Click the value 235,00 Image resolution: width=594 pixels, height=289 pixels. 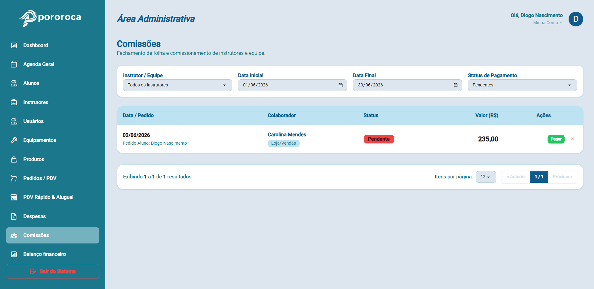click(488, 139)
